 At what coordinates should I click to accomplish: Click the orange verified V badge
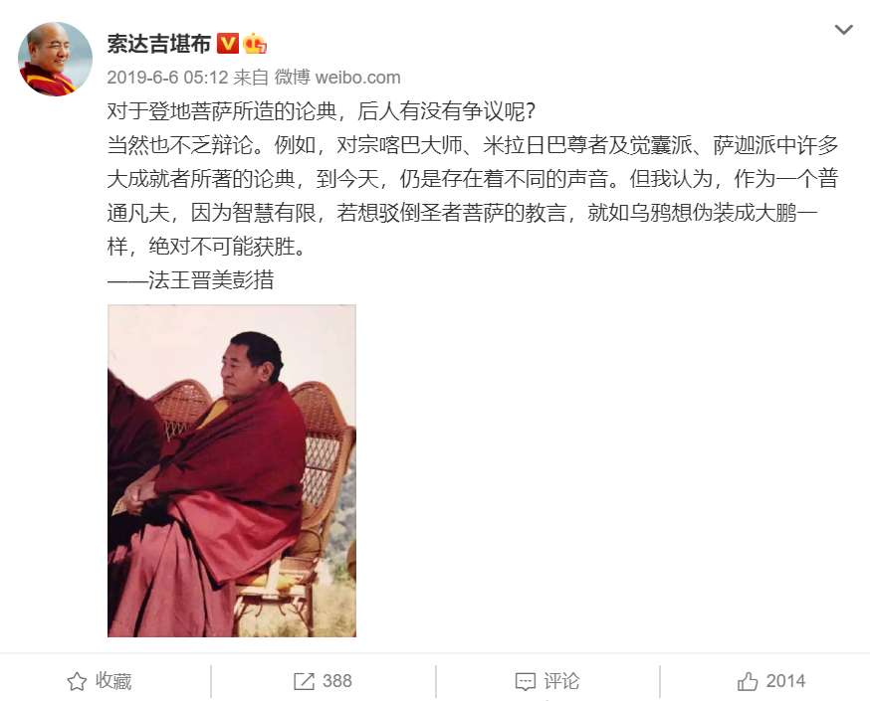click(x=228, y=43)
